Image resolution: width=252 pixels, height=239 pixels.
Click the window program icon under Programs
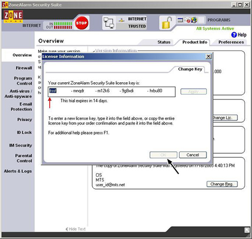point(180,20)
